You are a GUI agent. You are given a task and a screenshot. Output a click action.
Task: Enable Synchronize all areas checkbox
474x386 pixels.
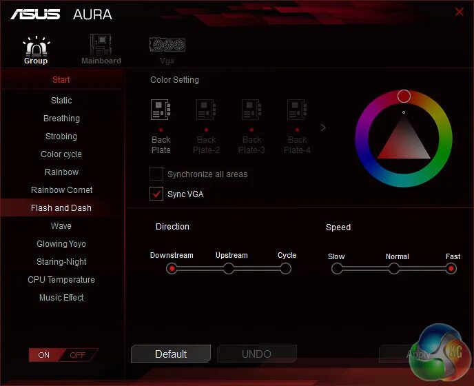pos(156,174)
